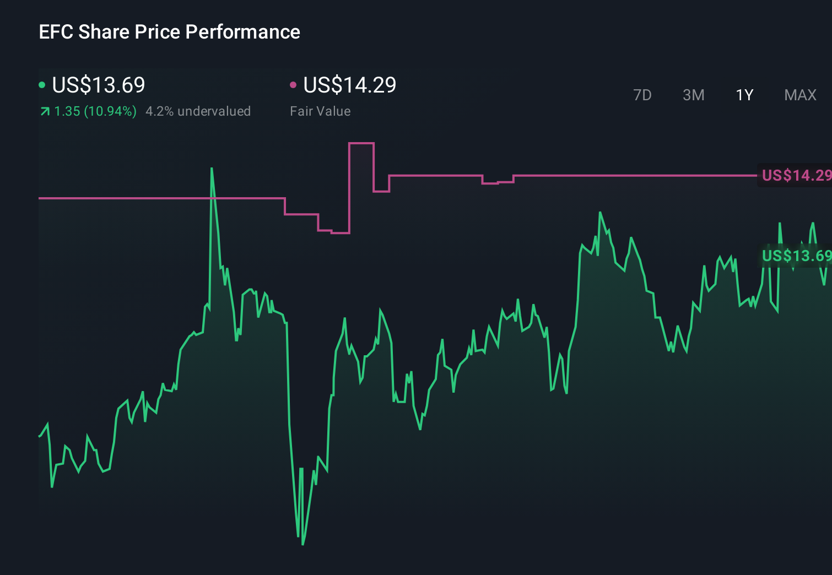
Task: Select the currently active 1Y range
Action: coord(744,95)
